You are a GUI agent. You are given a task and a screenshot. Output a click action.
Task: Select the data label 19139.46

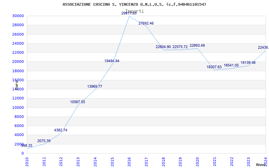[x=248, y=63]
